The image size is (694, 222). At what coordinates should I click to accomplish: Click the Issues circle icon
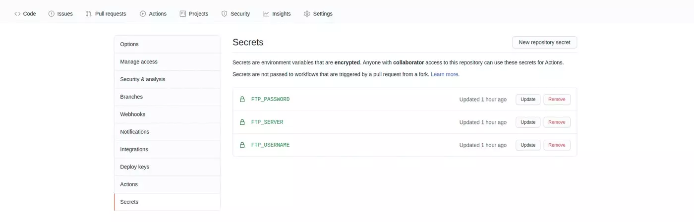52,14
